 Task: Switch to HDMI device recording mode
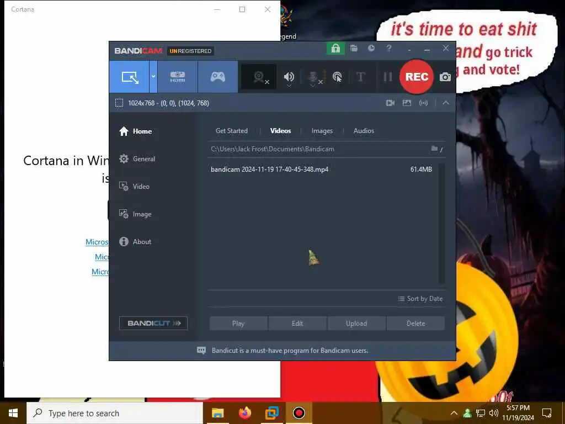pos(178,77)
